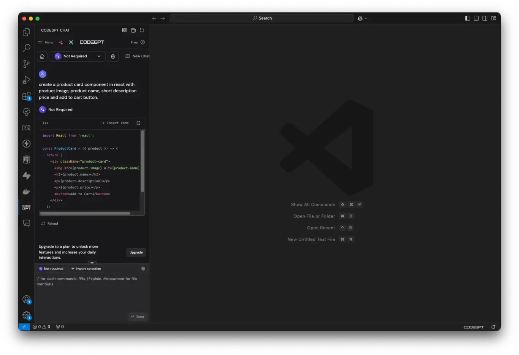Click the user profile icon next to Free
Image resolution: width=519 pixels, height=355 pixels.
coord(143,42)
